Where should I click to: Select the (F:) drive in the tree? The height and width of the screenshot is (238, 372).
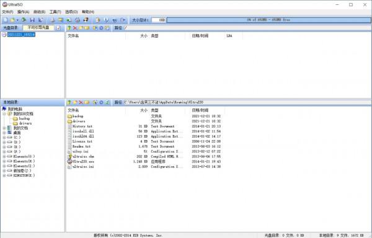[17, 152]
